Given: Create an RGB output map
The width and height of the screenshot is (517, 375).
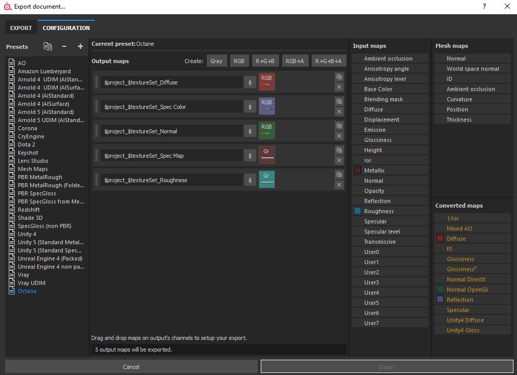Looking at the screenshot, I should coord(239,61).
